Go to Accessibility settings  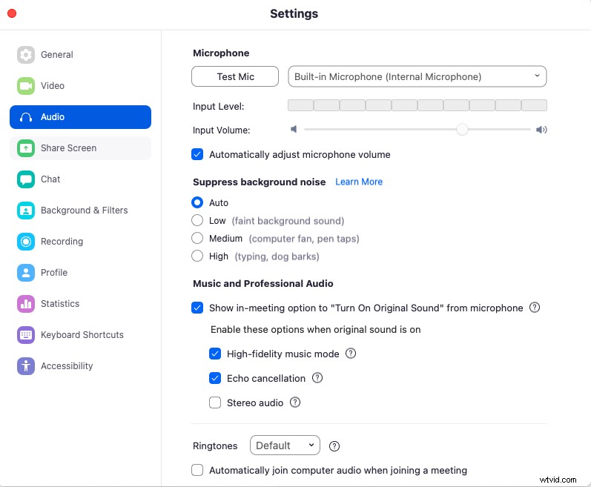pyautogui.click(x=80, y=366)
